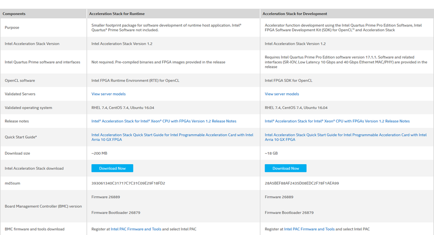Screen dimensions: 434x235
Task: Click the Components column header
Action: click(x=14, y=14)
